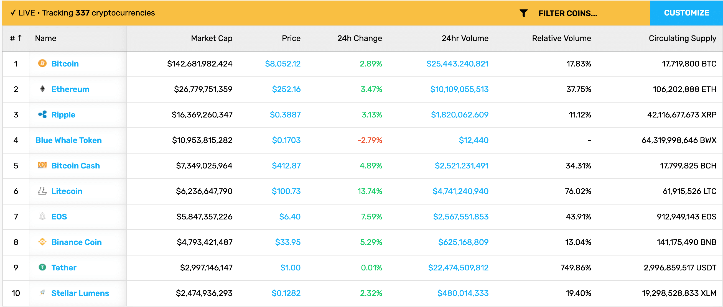Click Litecoin 24h change 13.74%
Screen dimensions: 723x307
tap(370, 191)
